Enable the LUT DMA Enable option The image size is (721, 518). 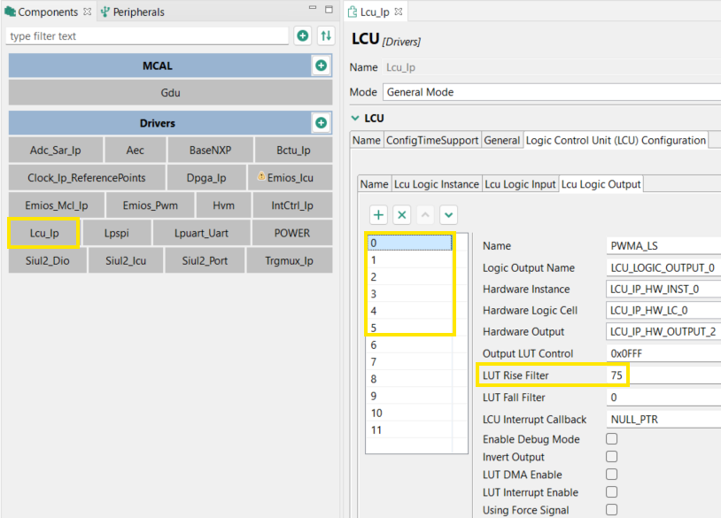coord(611,474)
